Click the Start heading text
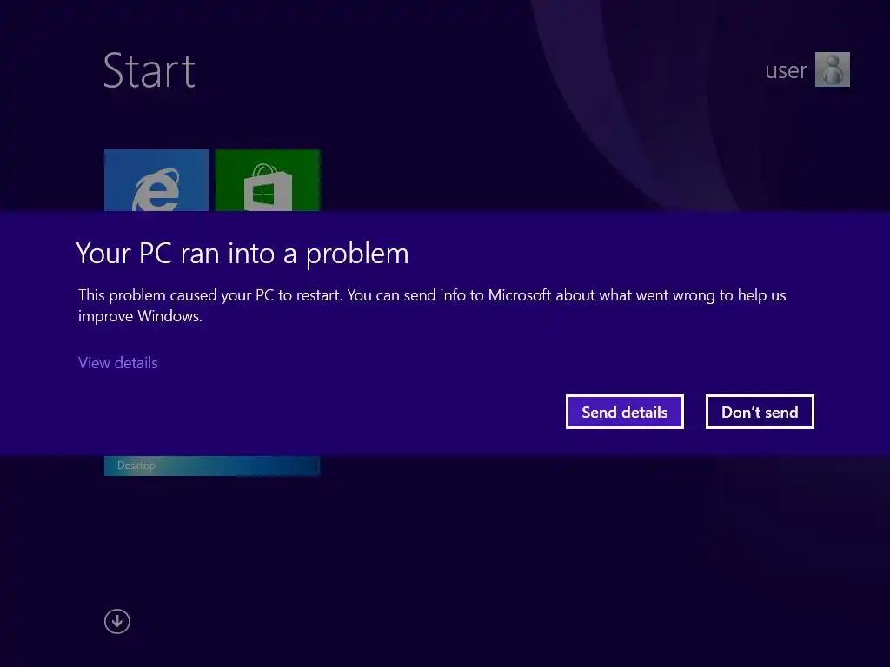This screenshot has height=667, width=890. pos(149,71)
